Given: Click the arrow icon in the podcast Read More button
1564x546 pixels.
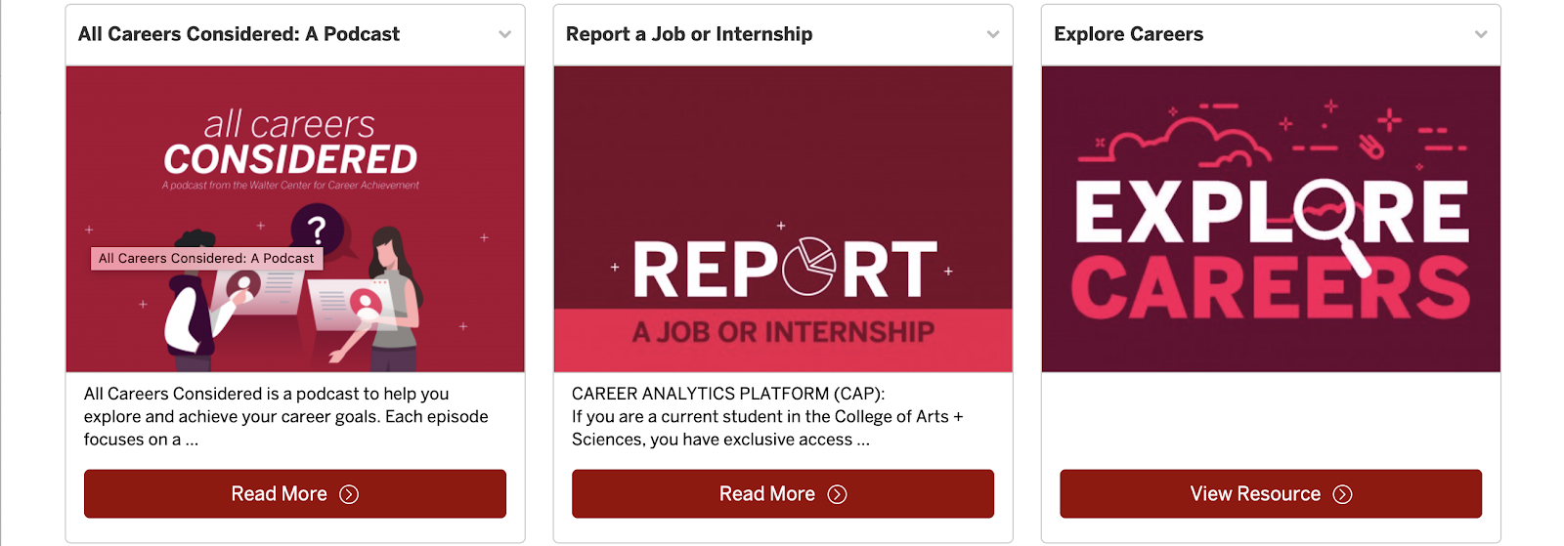Looking at the screenshot, I should (349, 494).
